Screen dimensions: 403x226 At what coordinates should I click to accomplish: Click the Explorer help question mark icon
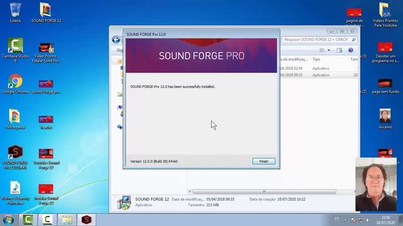(x=351, y=50)
